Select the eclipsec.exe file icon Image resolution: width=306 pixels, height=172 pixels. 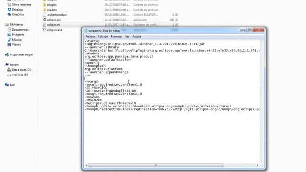click(44, 30)
